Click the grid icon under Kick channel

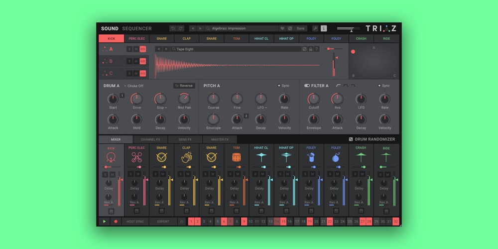coord(111,211)
